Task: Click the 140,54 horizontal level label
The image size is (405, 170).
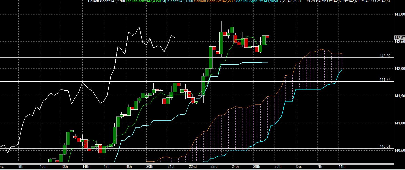Action: pos(385,147)
